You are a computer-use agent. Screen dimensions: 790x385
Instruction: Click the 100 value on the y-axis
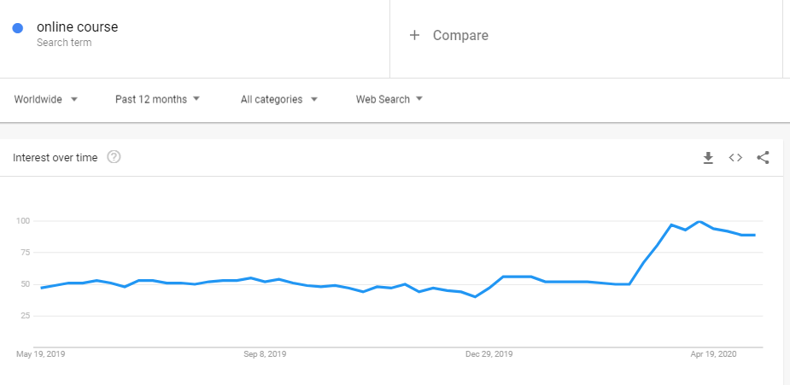pos(23,221)
